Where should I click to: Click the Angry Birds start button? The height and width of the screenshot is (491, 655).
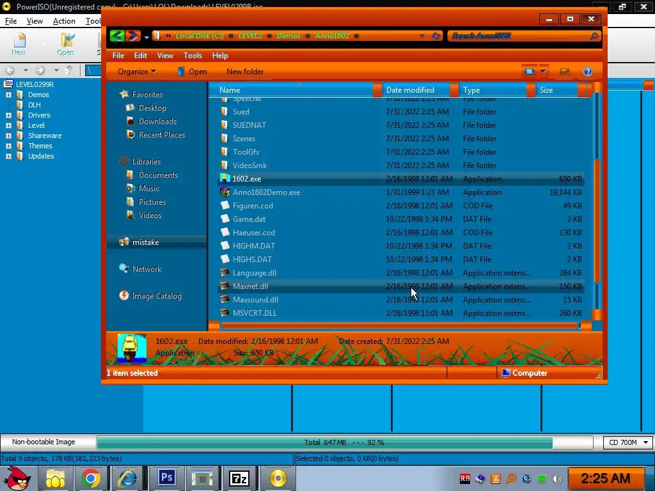click(x=16, y=478)
